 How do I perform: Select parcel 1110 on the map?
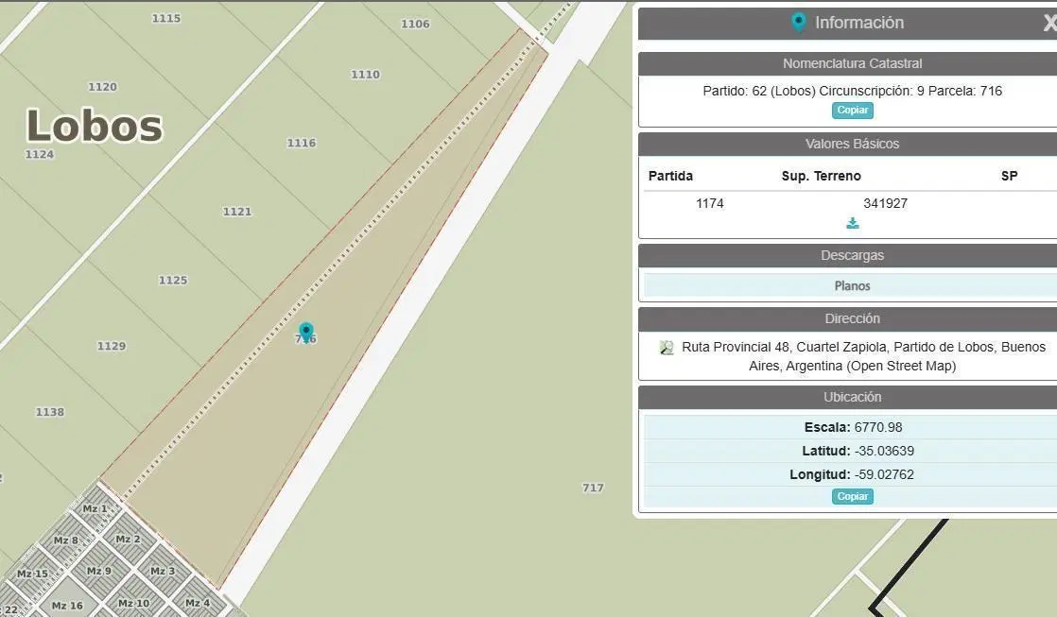(x=365, y=74)
